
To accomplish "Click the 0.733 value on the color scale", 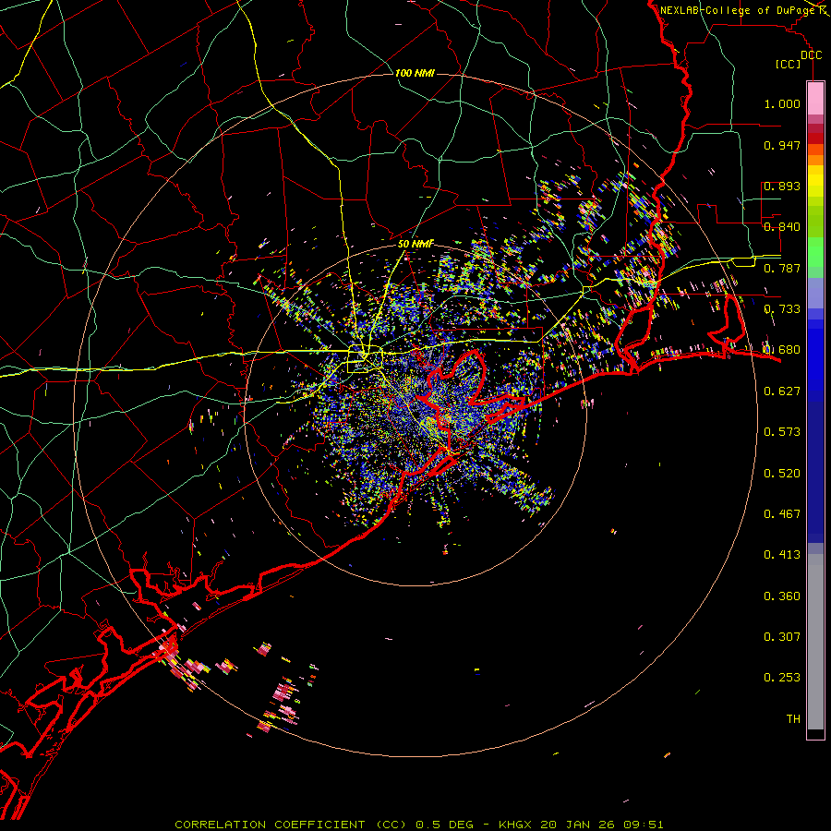I will coord(782,309).
